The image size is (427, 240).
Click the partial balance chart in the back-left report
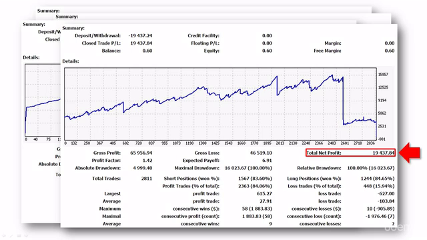pyautogui.click(x=43, y=100)
